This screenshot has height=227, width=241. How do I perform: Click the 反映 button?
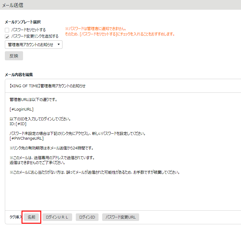pos(14,56)
